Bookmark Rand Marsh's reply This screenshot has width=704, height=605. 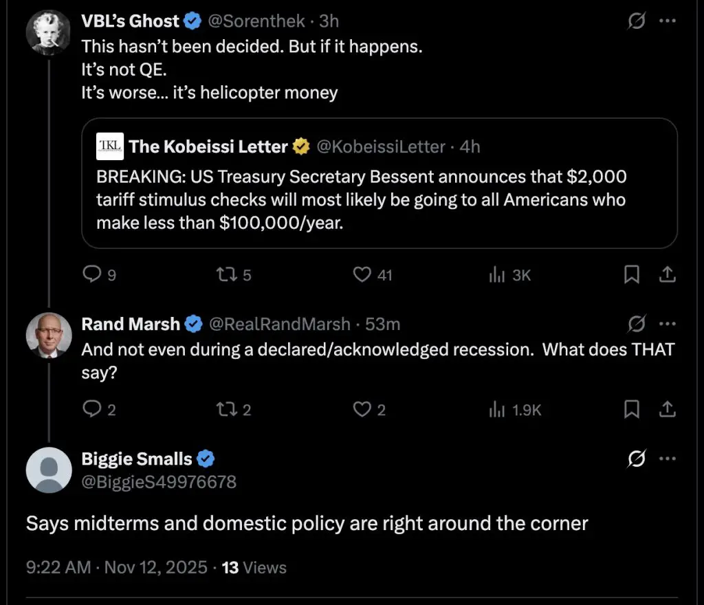(631, 410)
